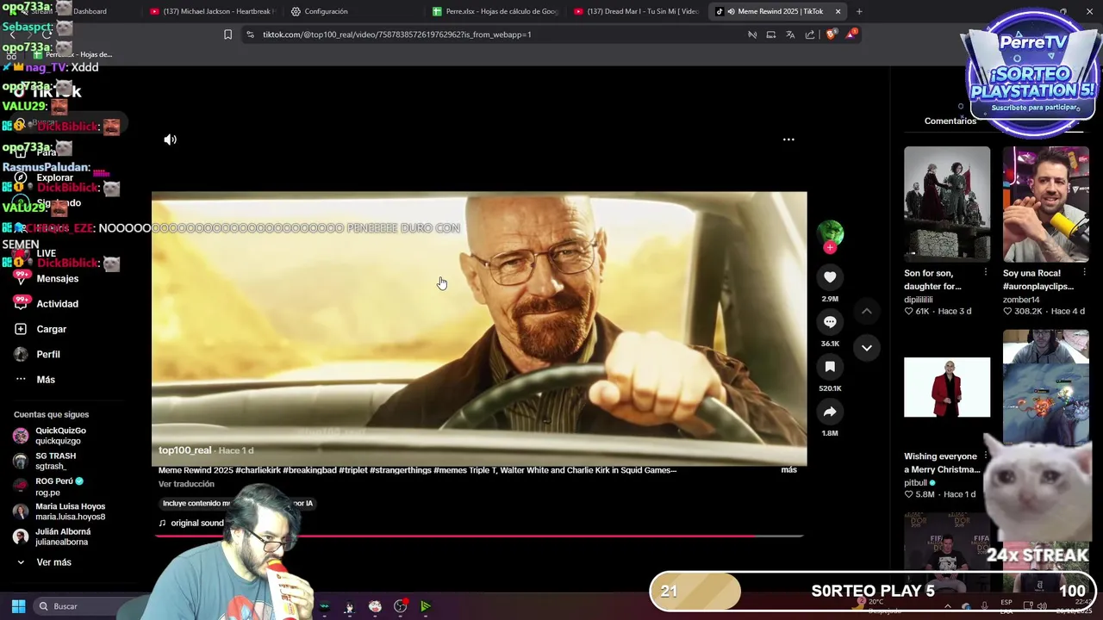Open LIVE section in sidebar
The width and height of the screenshot is (1103, 620).
(x=46, y=253)
